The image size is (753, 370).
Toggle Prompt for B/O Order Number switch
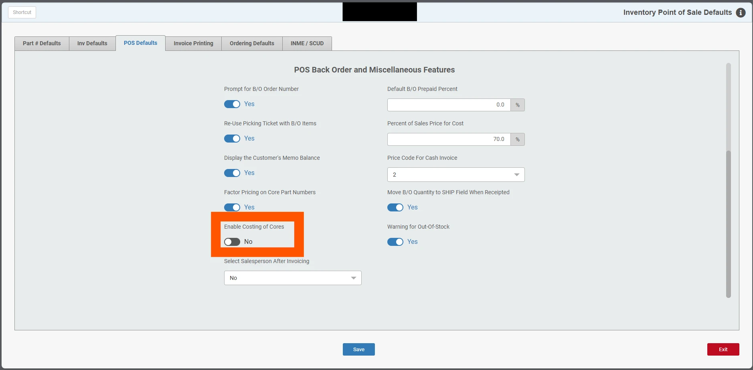tap(232, 104)
